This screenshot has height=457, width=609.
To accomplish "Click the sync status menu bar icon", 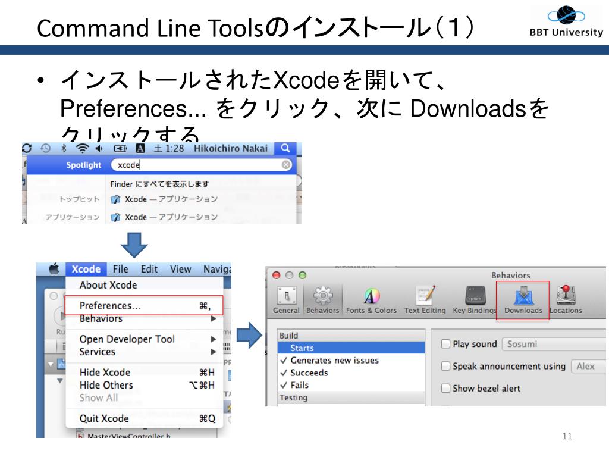I will pos(27,148).
